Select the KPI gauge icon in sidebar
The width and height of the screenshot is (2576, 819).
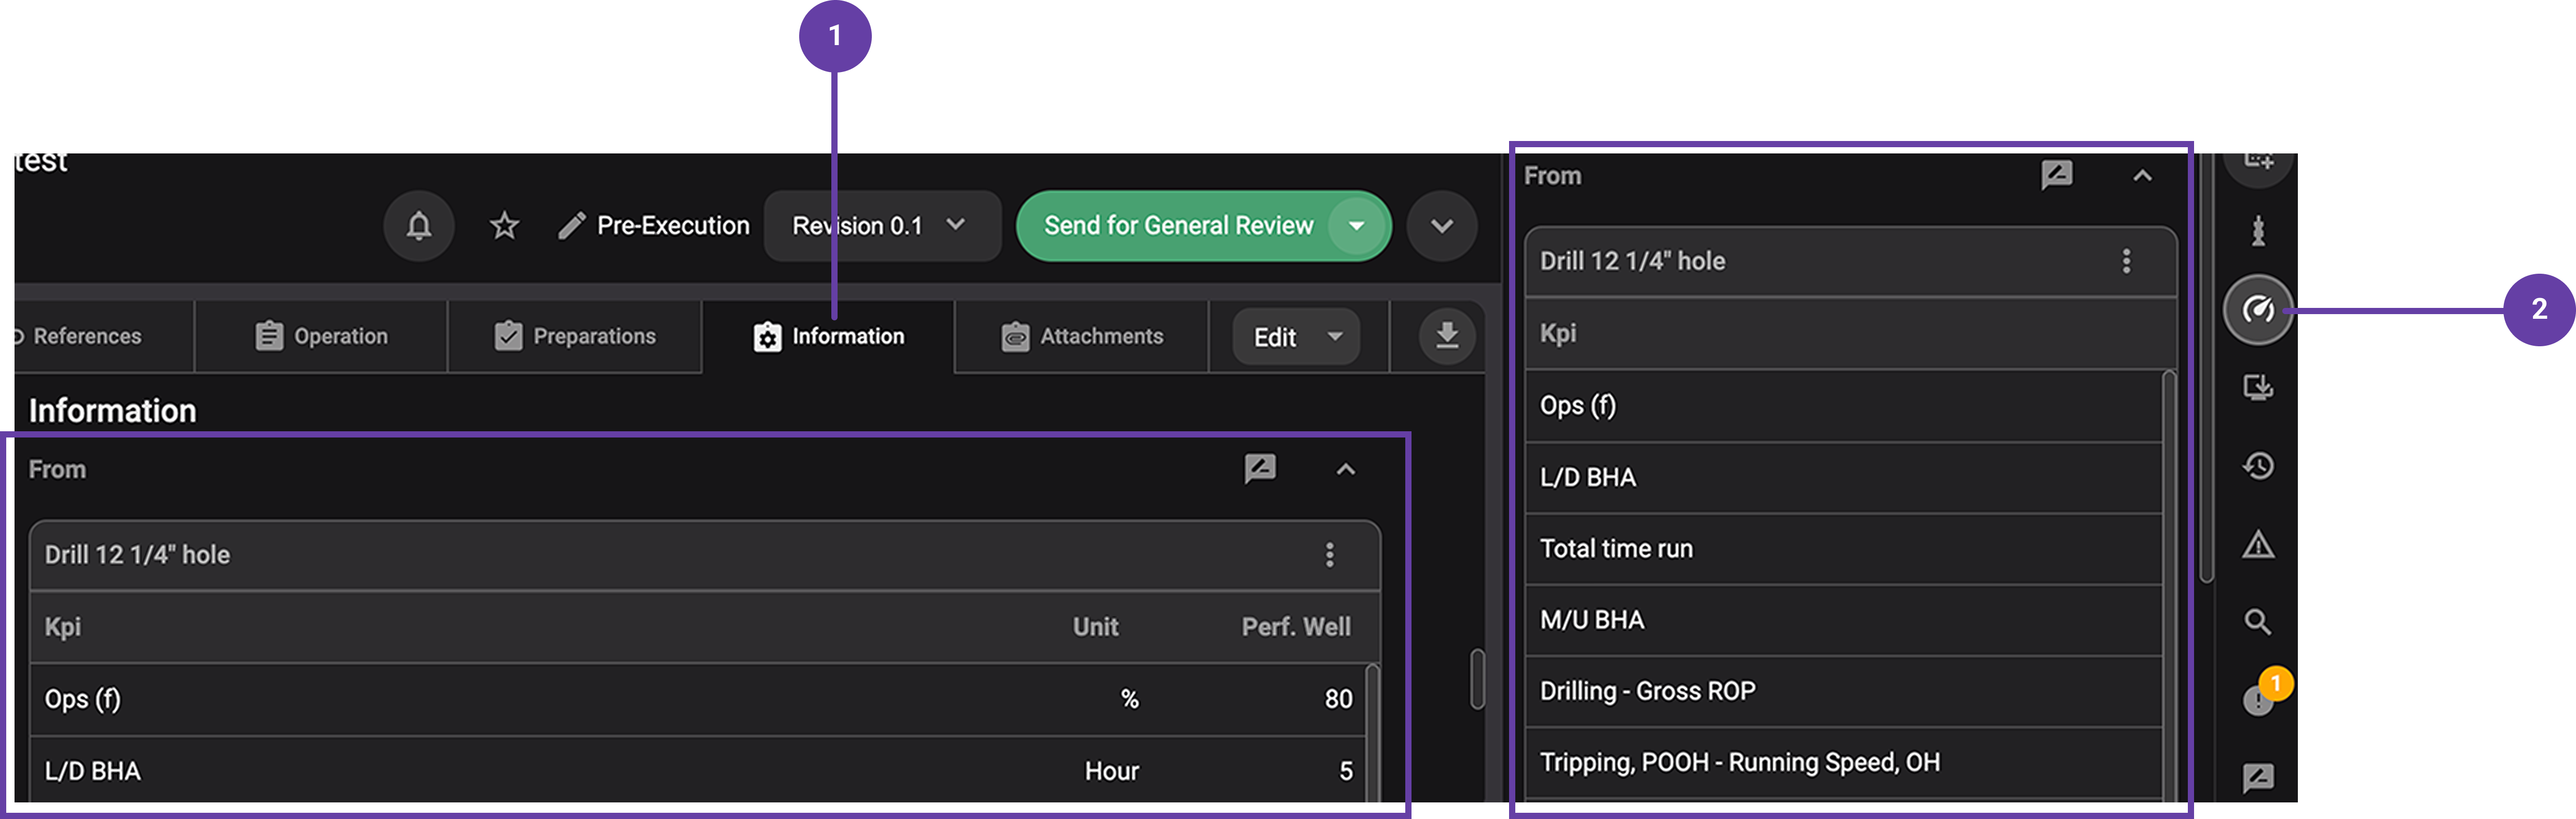point(2258,309)
